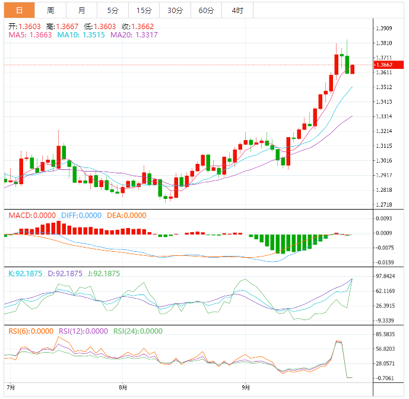Click the K:92.1875 indicator label
The height and width of the screenshot is (399, 409).
pos(26,274)
